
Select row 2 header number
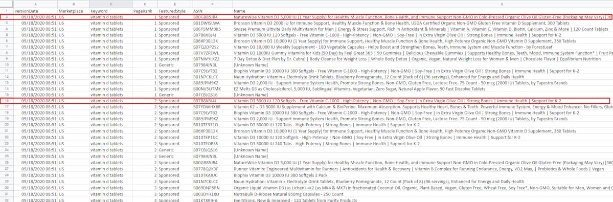(x=7, y=17)
